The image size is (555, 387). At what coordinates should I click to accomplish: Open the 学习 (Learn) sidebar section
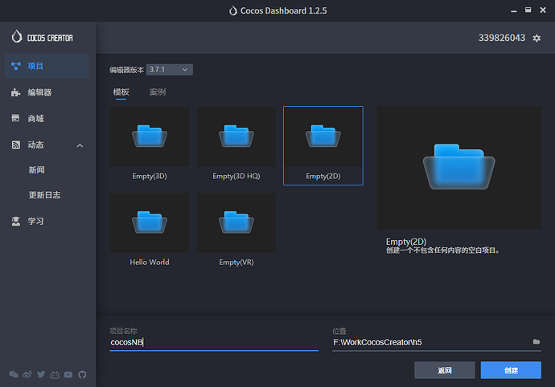click(47, 222)
